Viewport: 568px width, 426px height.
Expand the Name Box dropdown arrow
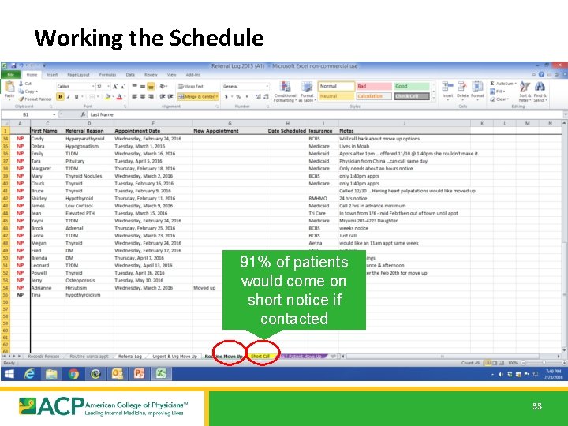coord(54,114)
